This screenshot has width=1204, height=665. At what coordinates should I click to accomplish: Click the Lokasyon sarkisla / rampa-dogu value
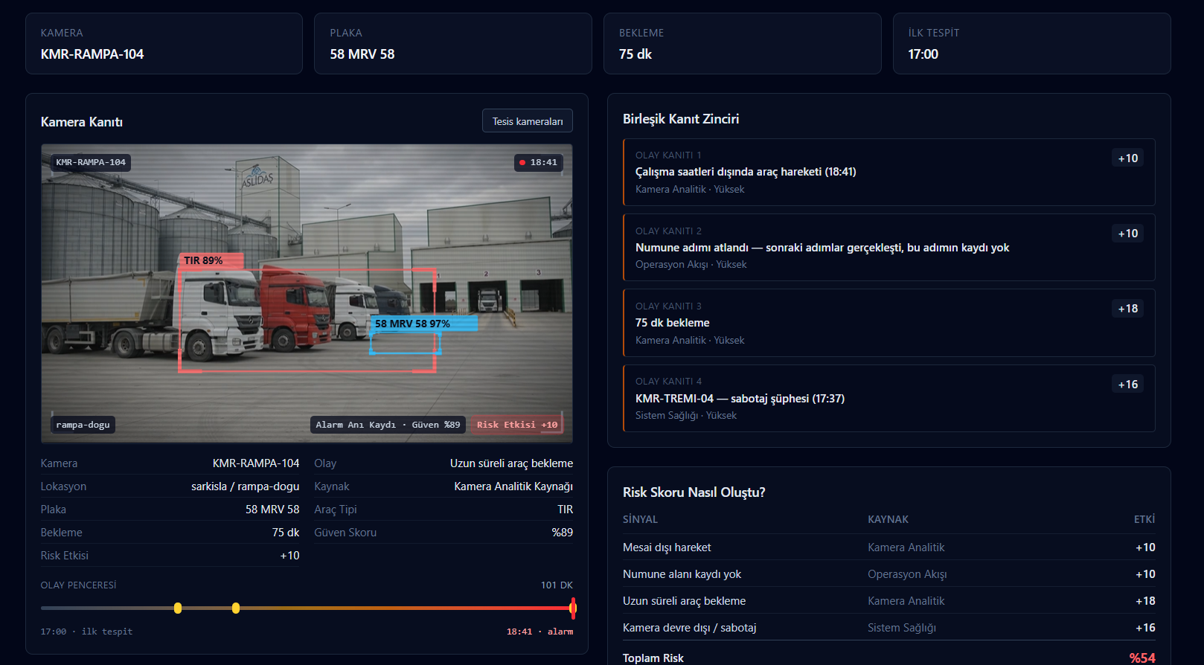click(x=245, y=486)
